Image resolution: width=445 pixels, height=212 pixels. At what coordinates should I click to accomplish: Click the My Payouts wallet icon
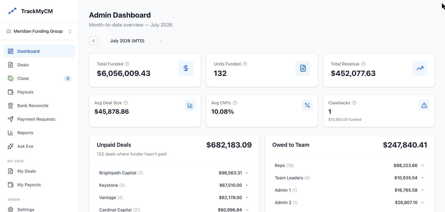point(11,185)
